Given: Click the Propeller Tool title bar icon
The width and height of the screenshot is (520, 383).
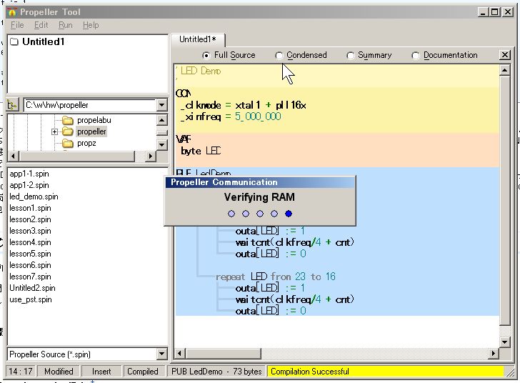Looking at the screenshot, I should click(x=12, y=12).
